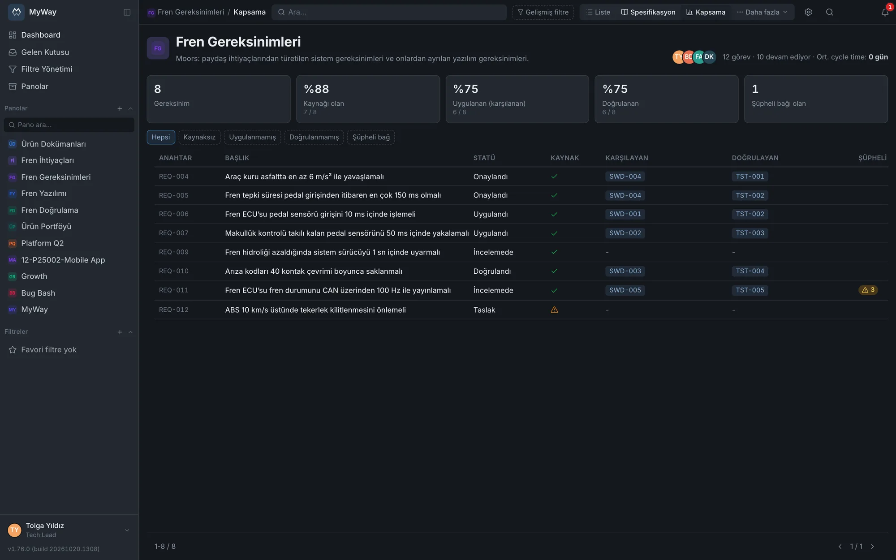Viewport: 896px width, 560px height.
Task: Click the Gelişmiş filtre button
Action: pos(543,12)
